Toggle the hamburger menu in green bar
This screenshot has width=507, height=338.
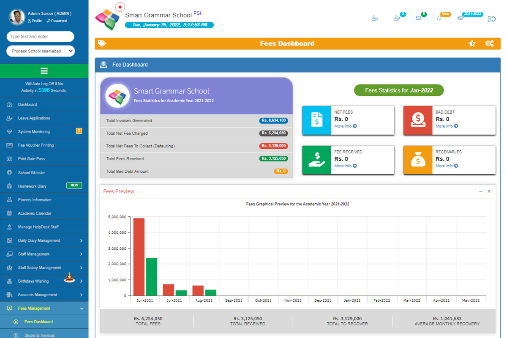[44, 71]
